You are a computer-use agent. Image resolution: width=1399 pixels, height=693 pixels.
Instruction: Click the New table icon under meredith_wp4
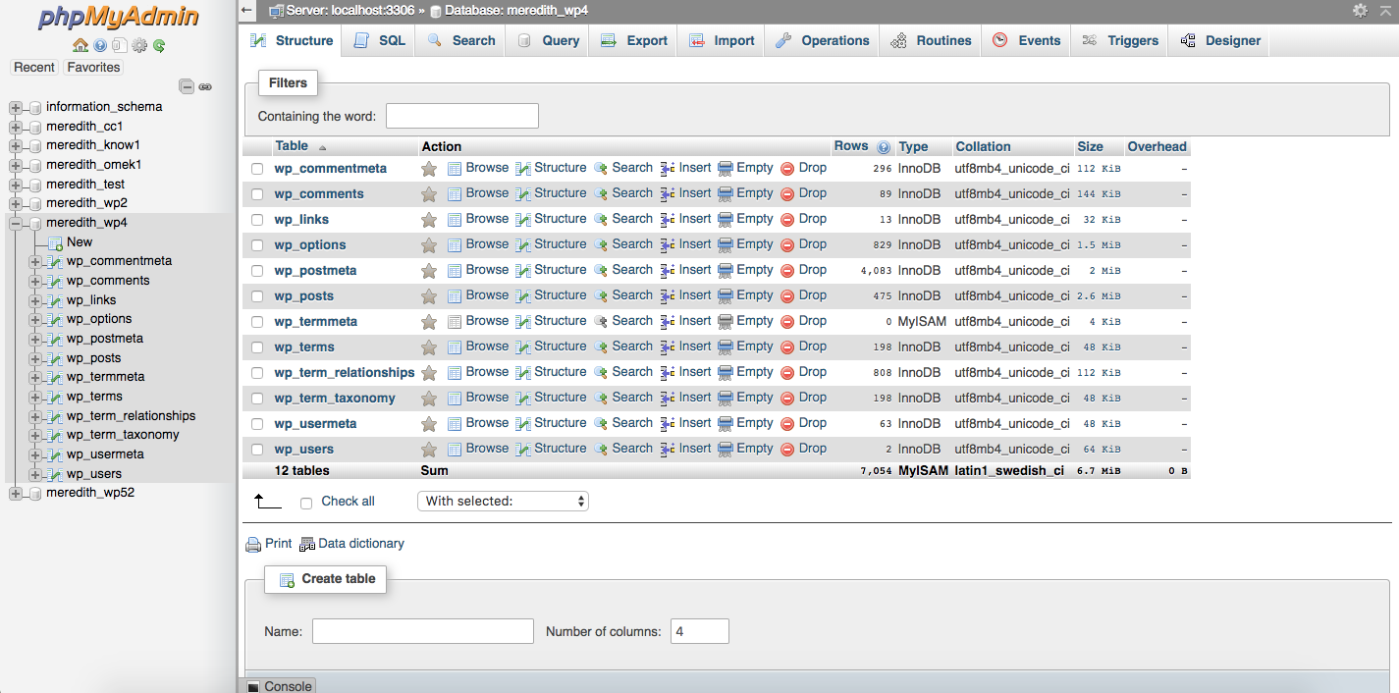click(56, 242)
